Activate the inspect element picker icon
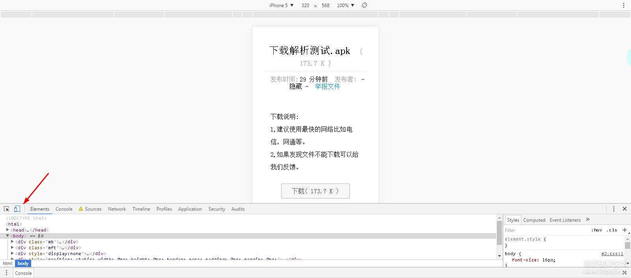The image size is (631, 278). click(x=7, y=209)
